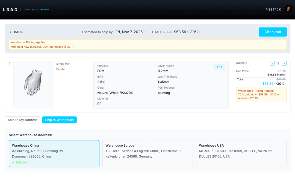Edit the part specifications
This screenshot has height=193, width=295.
[219, 67]
